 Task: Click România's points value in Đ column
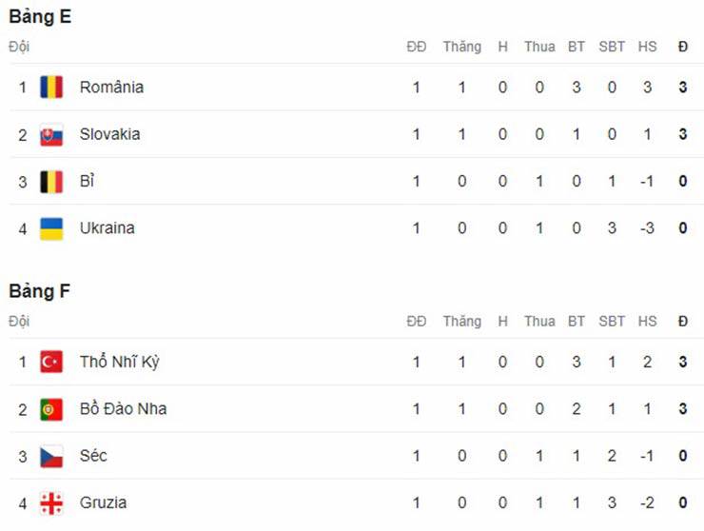point(683,88)
